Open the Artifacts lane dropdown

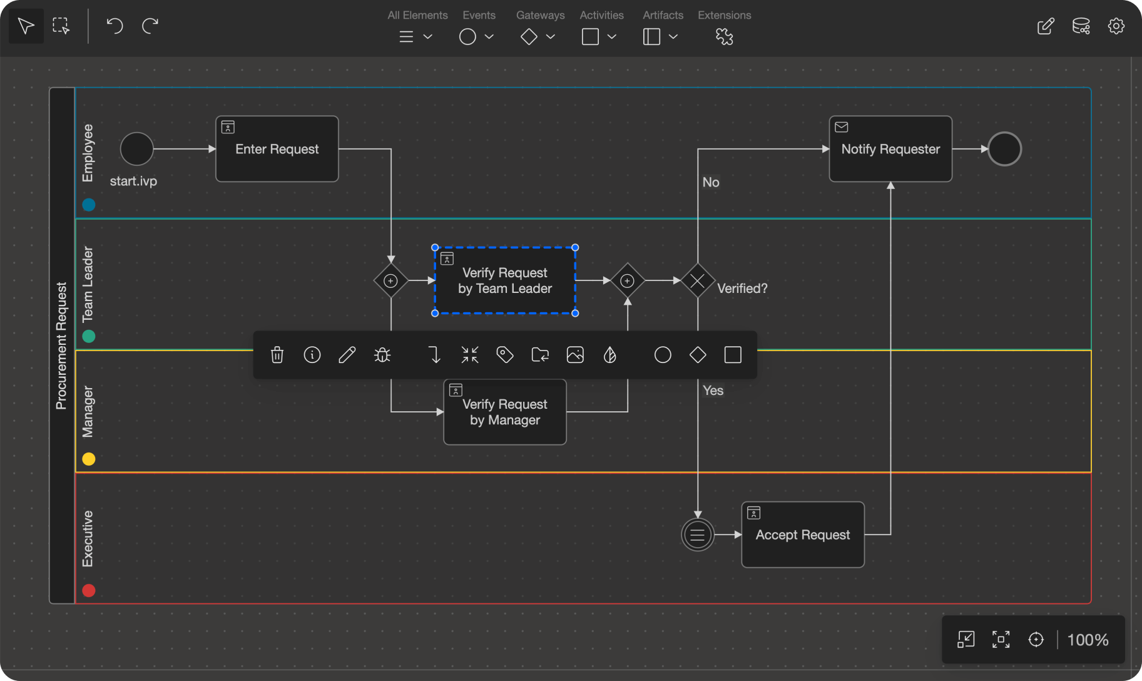(x=661, y=37)
